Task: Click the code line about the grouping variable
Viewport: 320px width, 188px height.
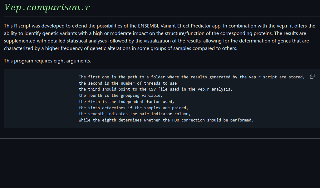Action: point(121,95)
